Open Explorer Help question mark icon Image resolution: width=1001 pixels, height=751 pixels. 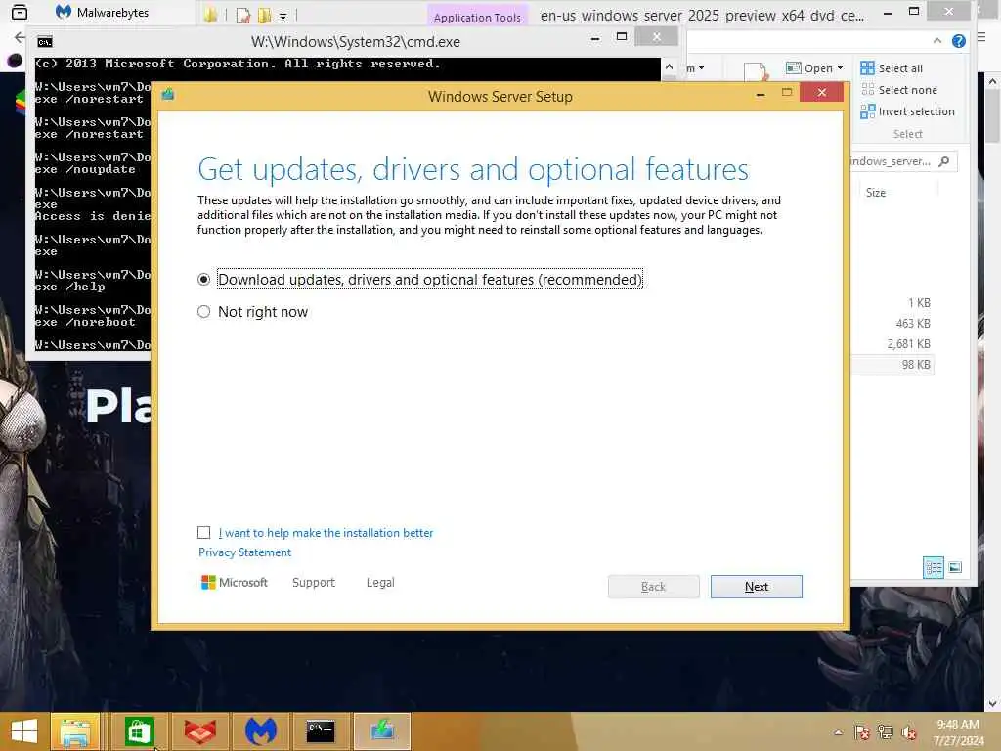click(958, 41)
